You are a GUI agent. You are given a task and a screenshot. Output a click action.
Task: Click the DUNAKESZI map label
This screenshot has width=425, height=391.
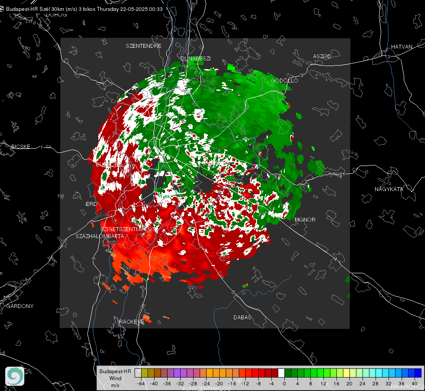(195, 58)
